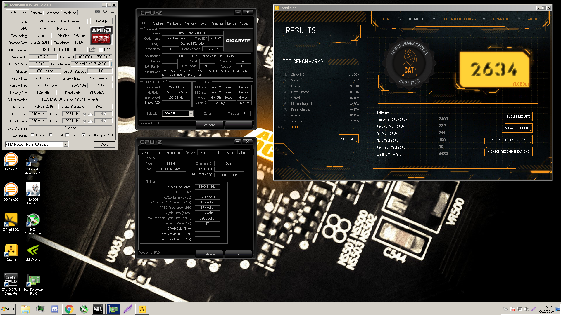Screen dimensions: 561x315
Task: Click the Action Center flag tray icon
Action: click(512, 309)
